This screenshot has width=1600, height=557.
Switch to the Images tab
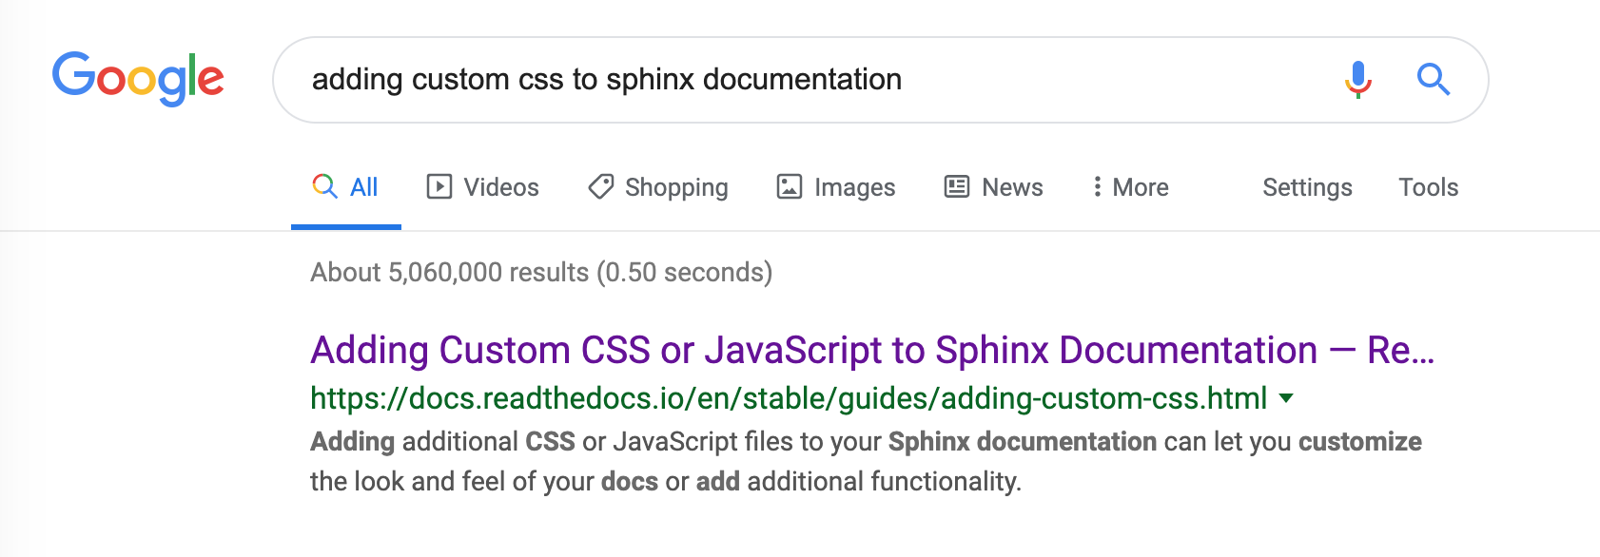tap(853, 186)
